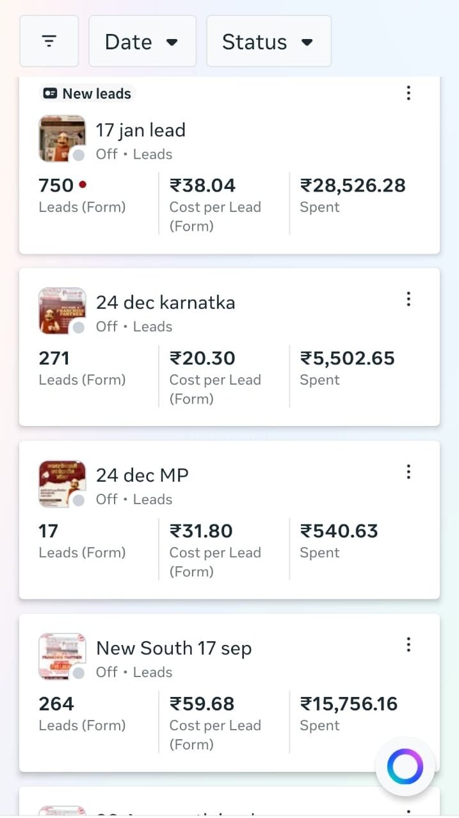Tap the Meta AI circle assistant icon
The height and width of the screenshot is (818, 459).
[405, 767]
